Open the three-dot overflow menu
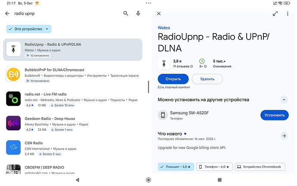The width and height of the screenshot is (297, 186). (x=288, y=13)
